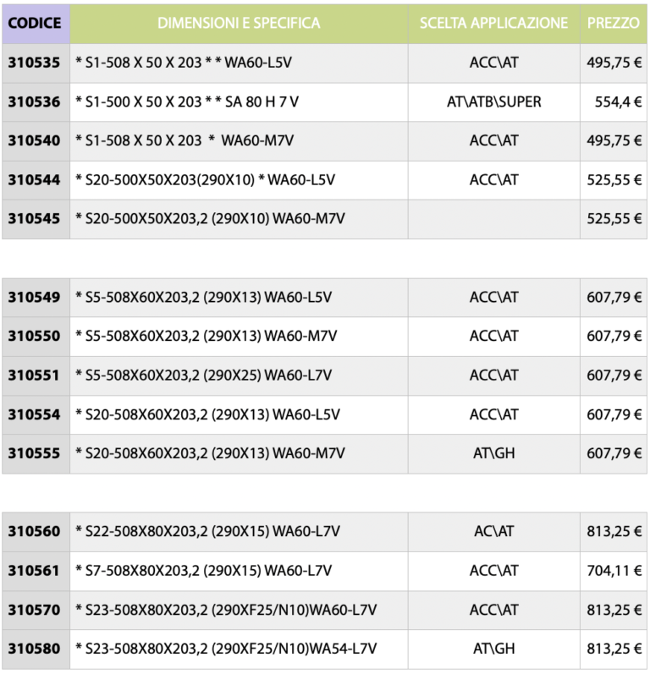Click the CODICE column header
The width and height of the screenshot is (650, 674).
36,24
